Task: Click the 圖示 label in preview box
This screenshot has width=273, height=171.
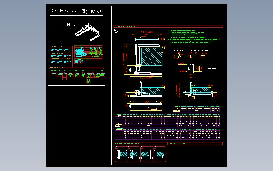Action: [x=72, y=25]
